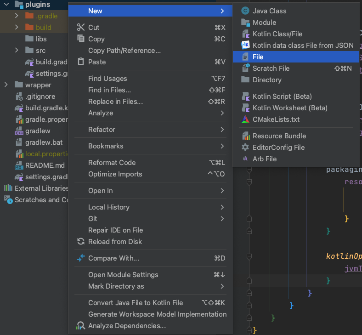Click the Scratches and Consoles icon
The image size is (362, 335).
tap(8, 200)
